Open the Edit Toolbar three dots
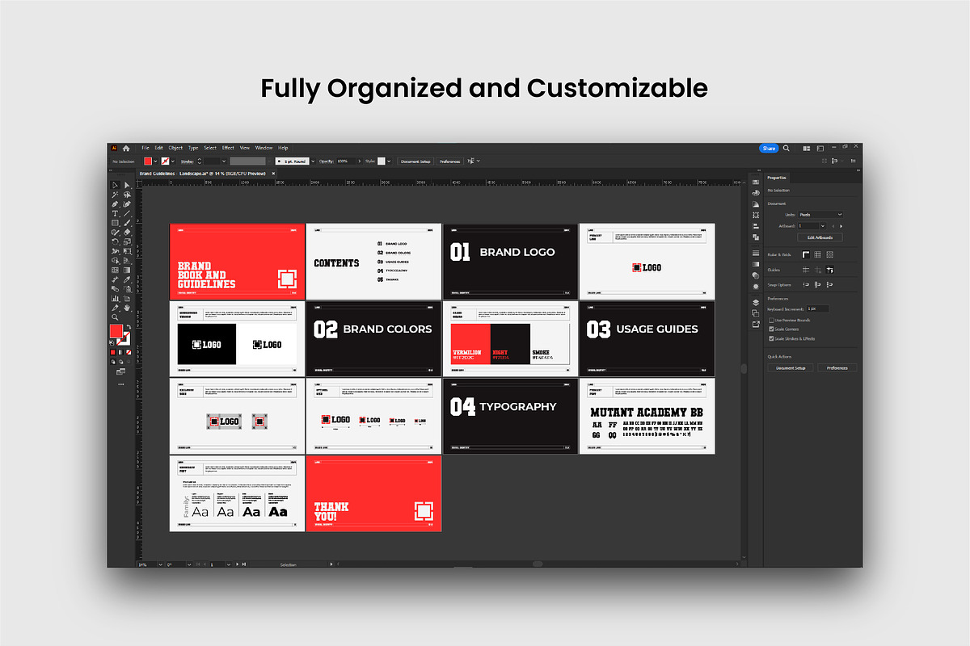970x646 pixels. (x=120, y=384)
